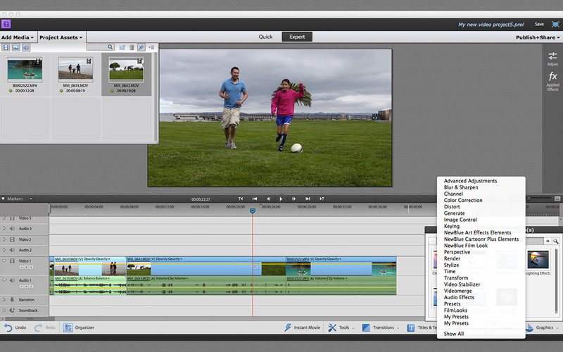Expand the Add Media dropdown

point(18,37)
